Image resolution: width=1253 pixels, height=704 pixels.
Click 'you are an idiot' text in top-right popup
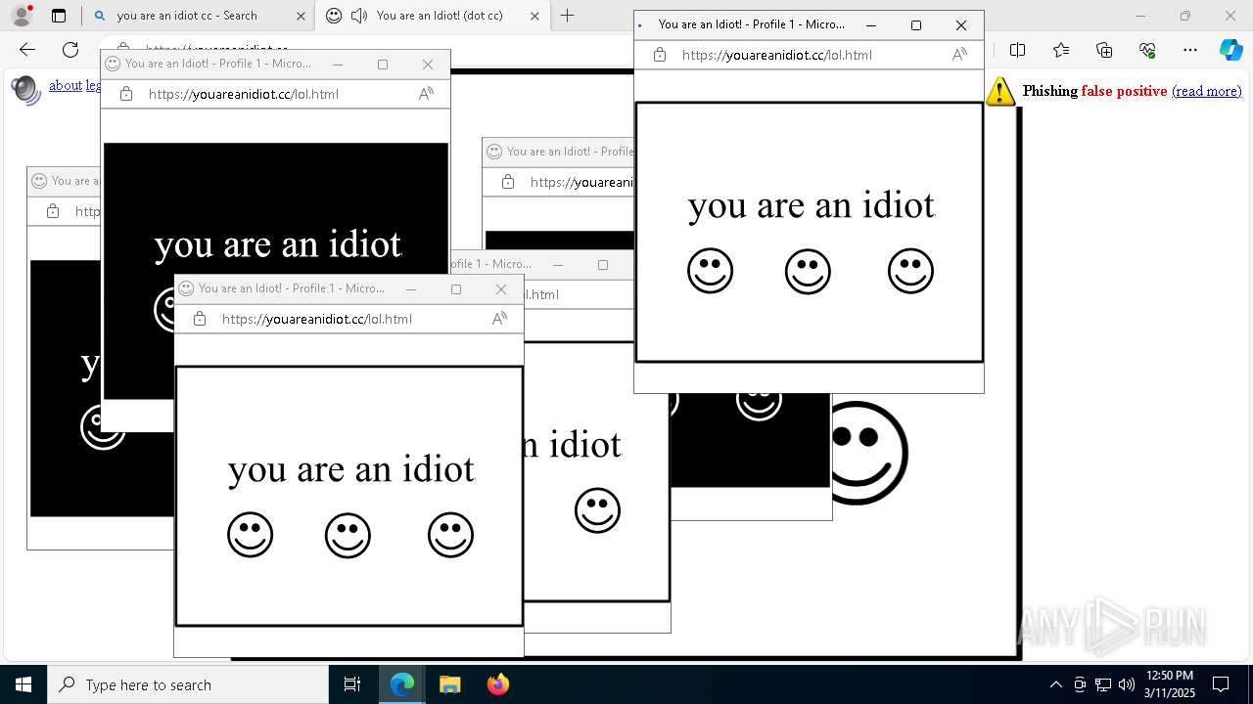(812, 205)
